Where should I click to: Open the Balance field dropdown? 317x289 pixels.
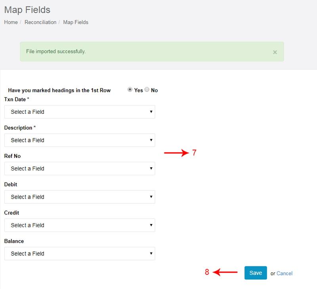[x=80, y=254]
